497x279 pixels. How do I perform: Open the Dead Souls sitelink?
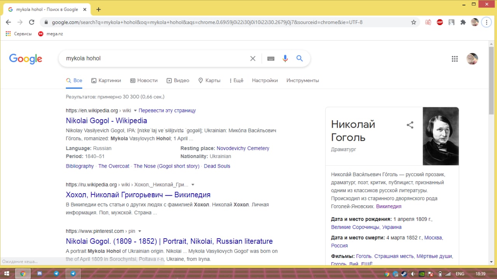click(217, 166)
